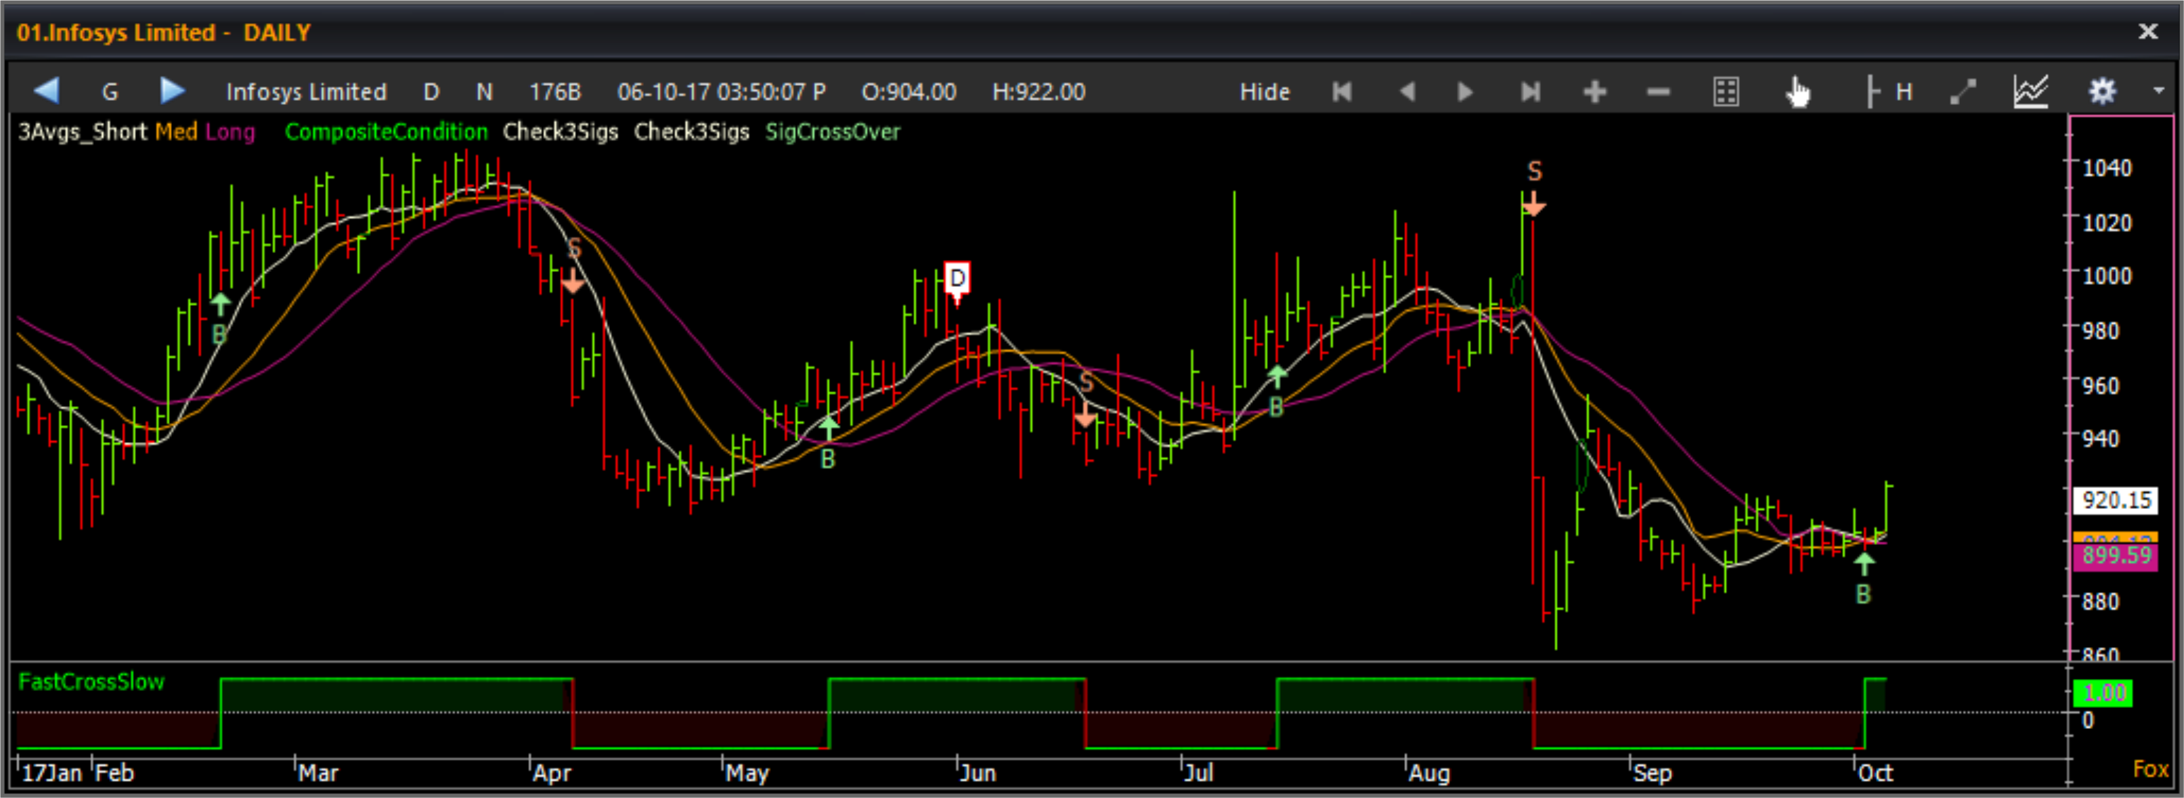Select the hand pan tool
Screen dimensions: 2184x798
[1797, 91]
